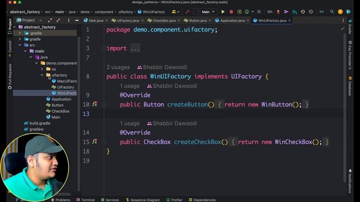Build project with the hammer icon
Viewport: 360px width, 202px height.
pyautogui.click(x=187, y=12)
